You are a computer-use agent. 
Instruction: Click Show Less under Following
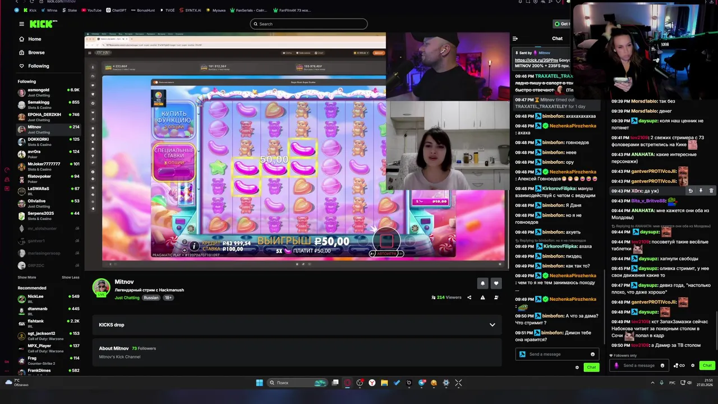point(71,277)
